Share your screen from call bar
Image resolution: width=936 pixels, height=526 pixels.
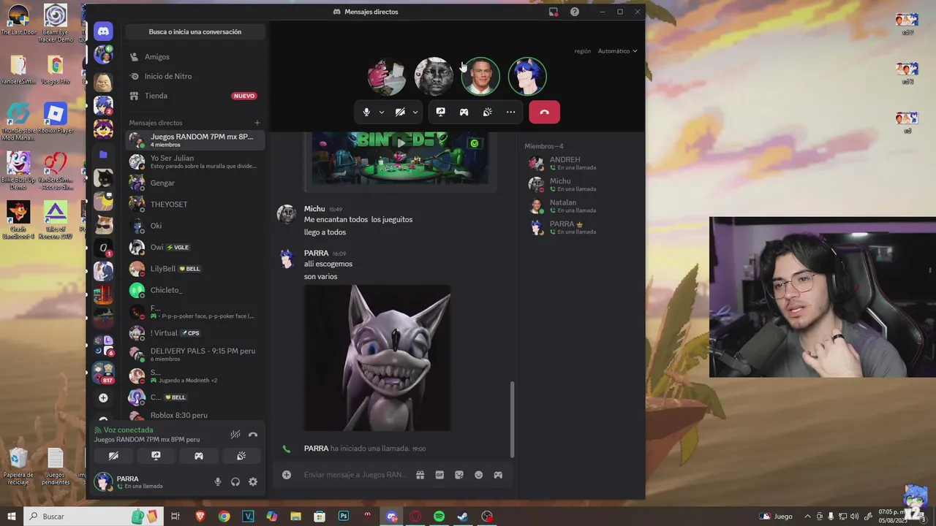point(440,112)
